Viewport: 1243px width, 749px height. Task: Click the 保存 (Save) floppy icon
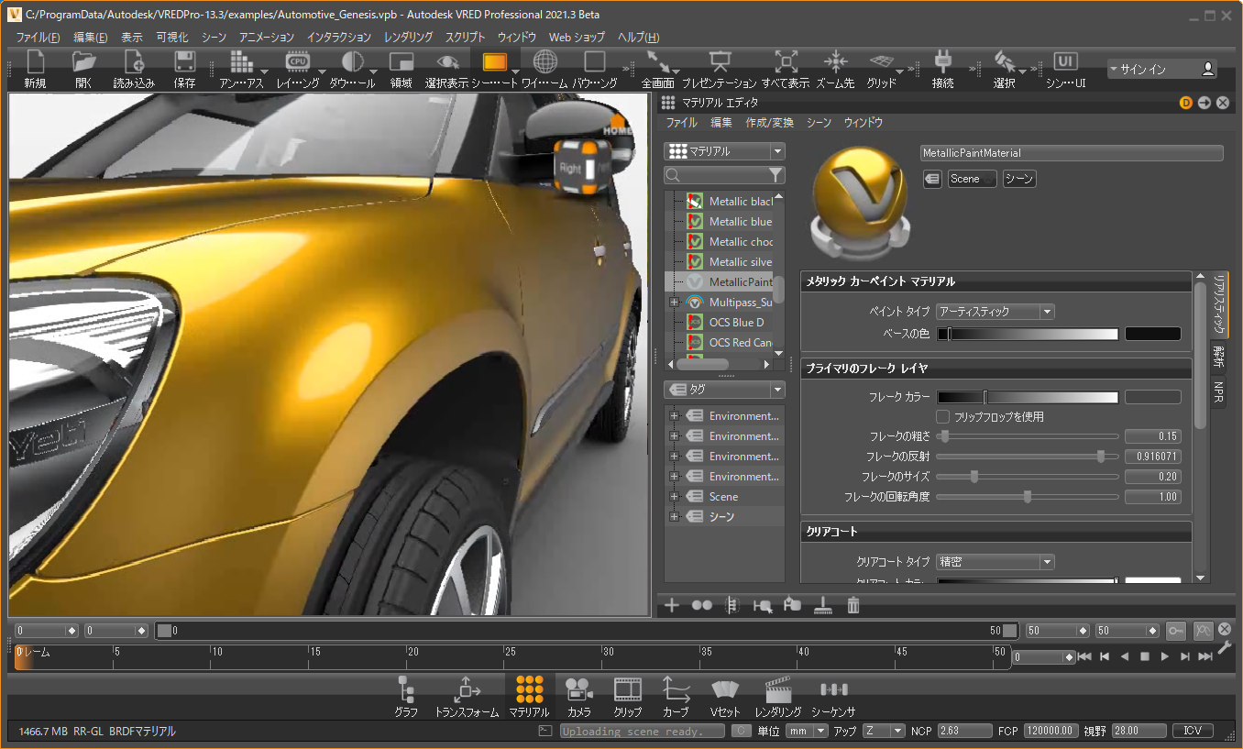click(x=184, y=62)
